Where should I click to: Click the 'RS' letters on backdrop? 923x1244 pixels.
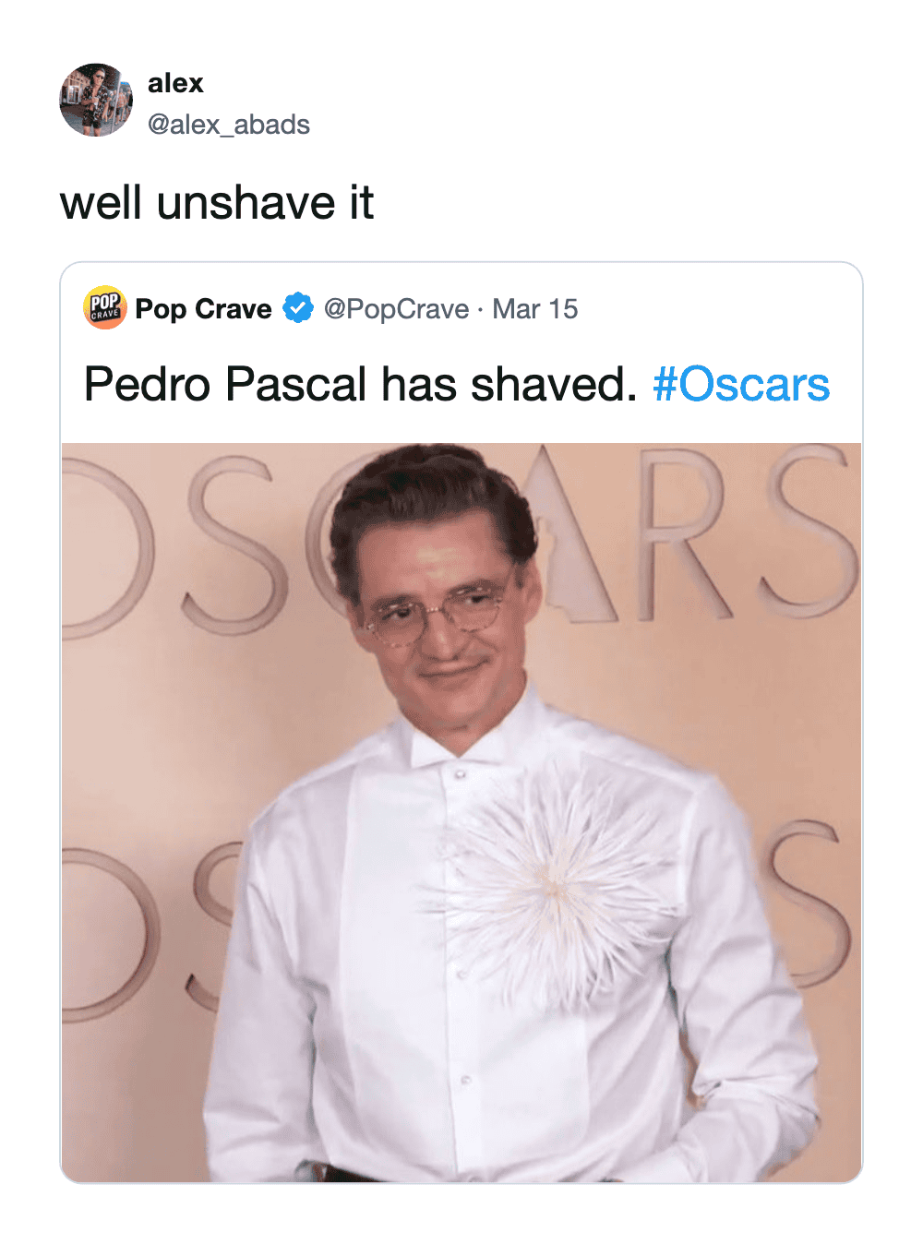tap(738, 535)
